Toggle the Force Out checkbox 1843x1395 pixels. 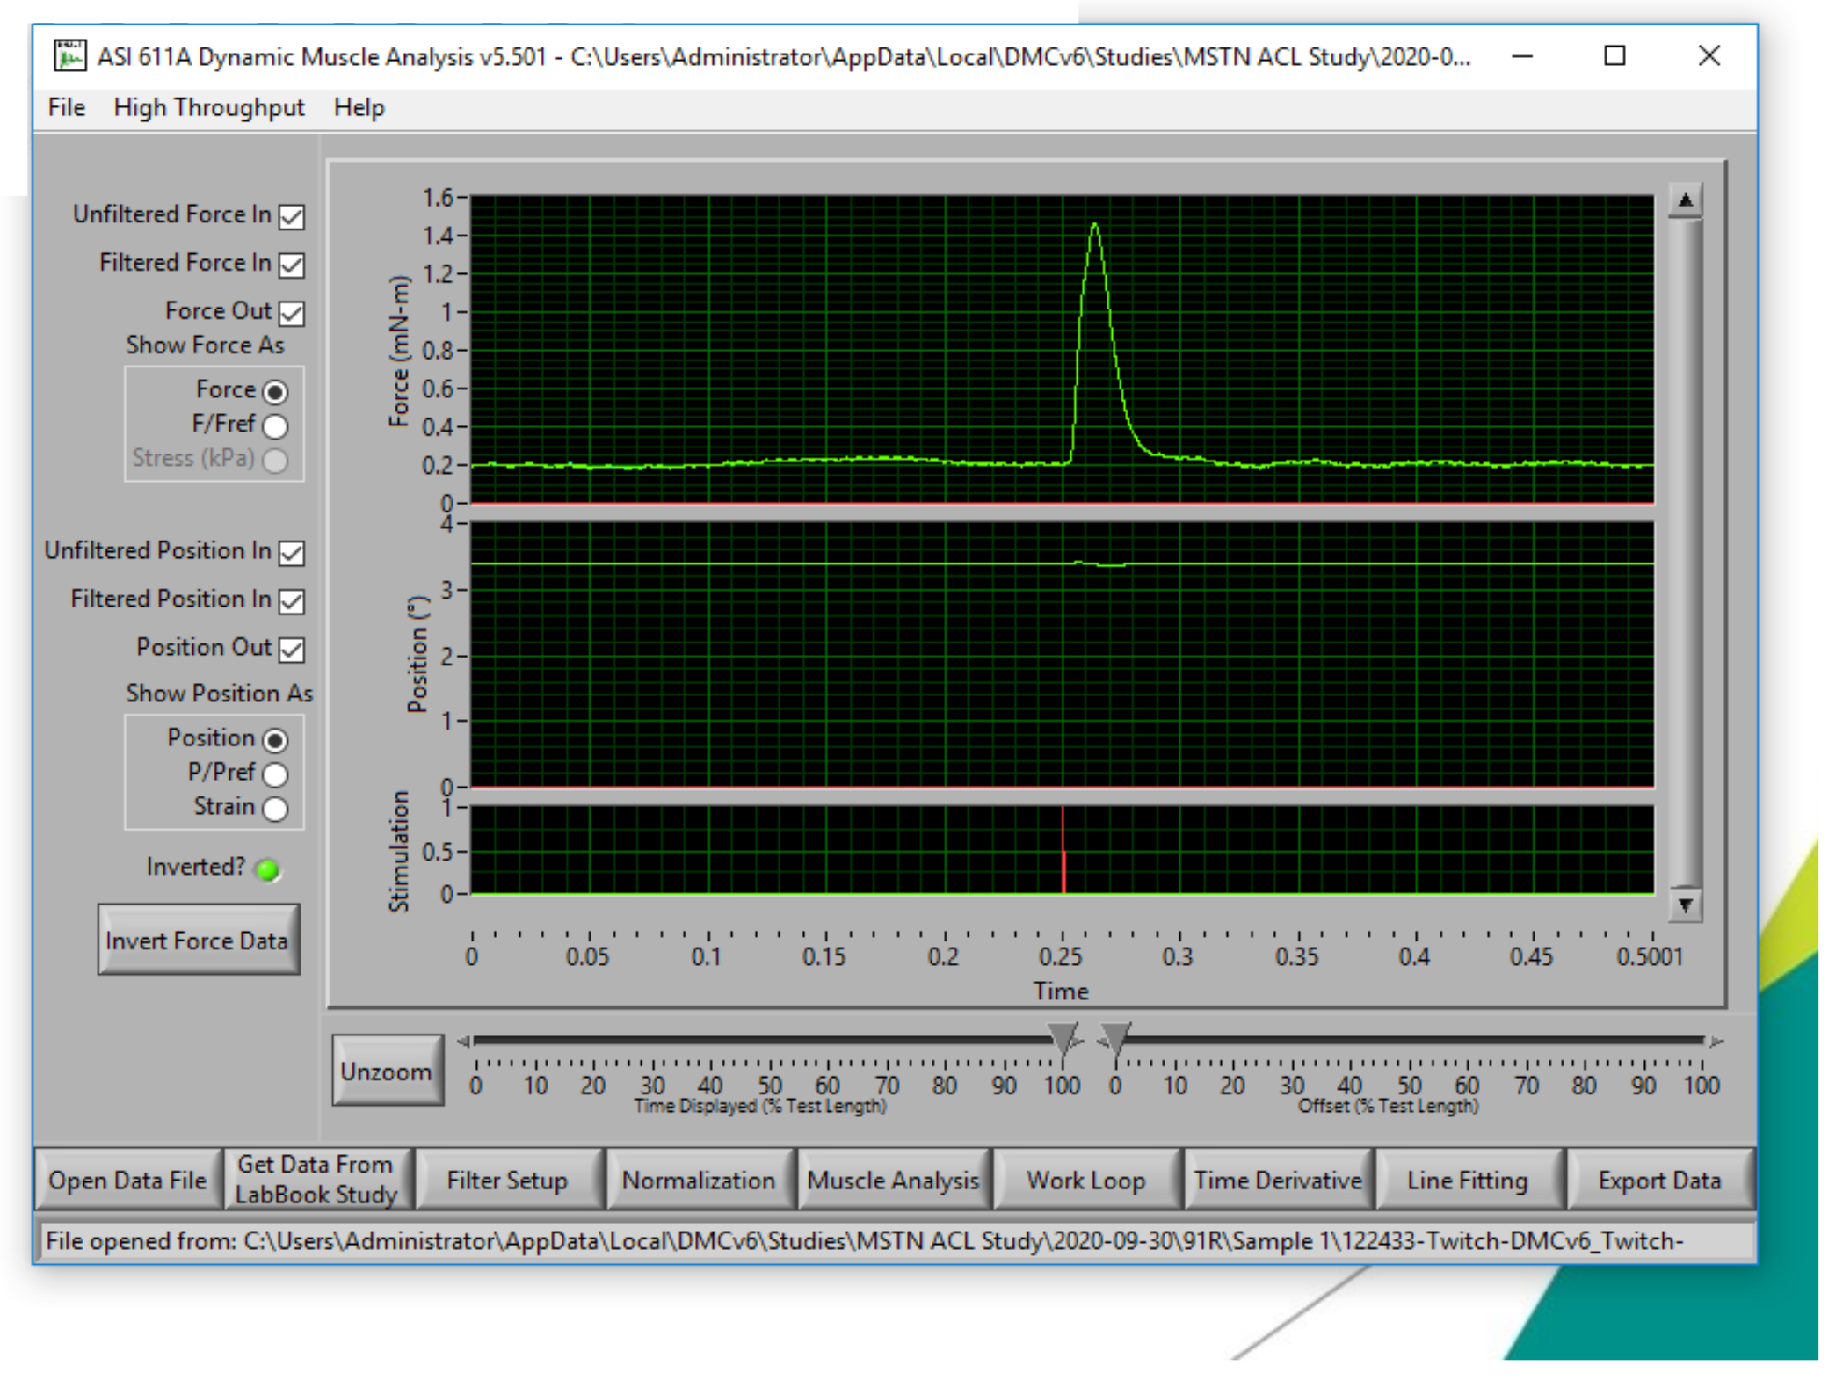(x=292, y=312)
